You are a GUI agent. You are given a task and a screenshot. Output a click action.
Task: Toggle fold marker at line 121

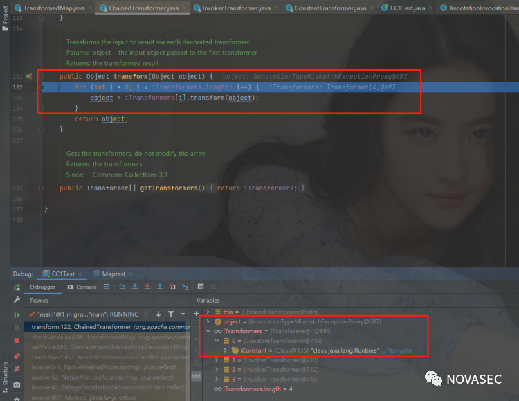[x=42, y=77]
